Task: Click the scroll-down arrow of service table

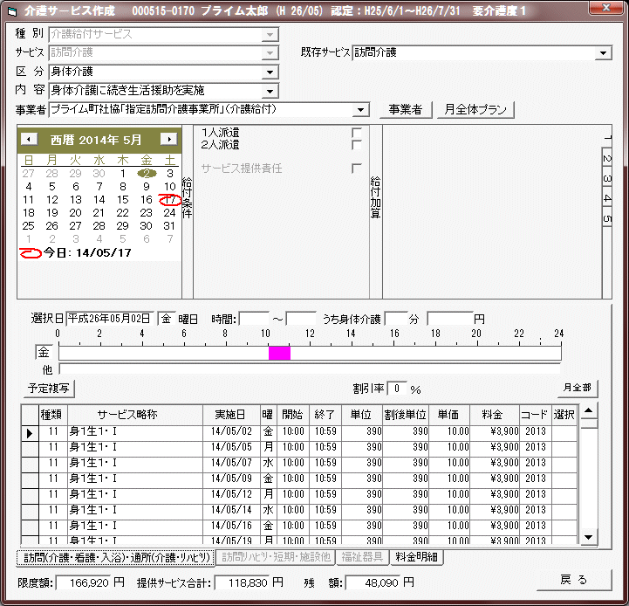Action: tap(589, 537)
